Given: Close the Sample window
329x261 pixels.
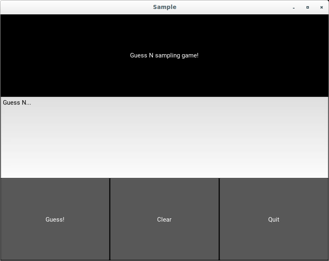Looking at the screenshot, I should pyautogui.click(x=322, y=7).
